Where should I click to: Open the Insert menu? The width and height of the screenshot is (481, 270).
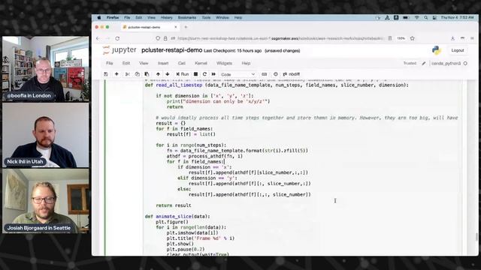pos(163,63)
